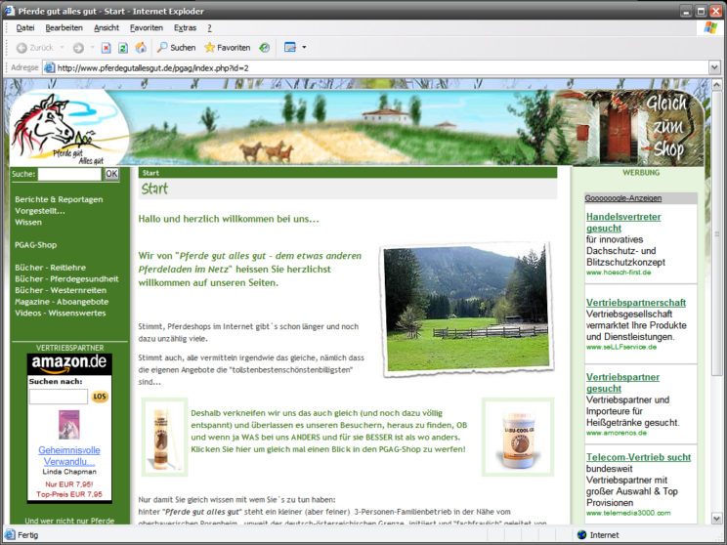The height and width of the screenshot is (545, 727).
Task: Click the Start breadcrumb label
Action: point(150,173)
